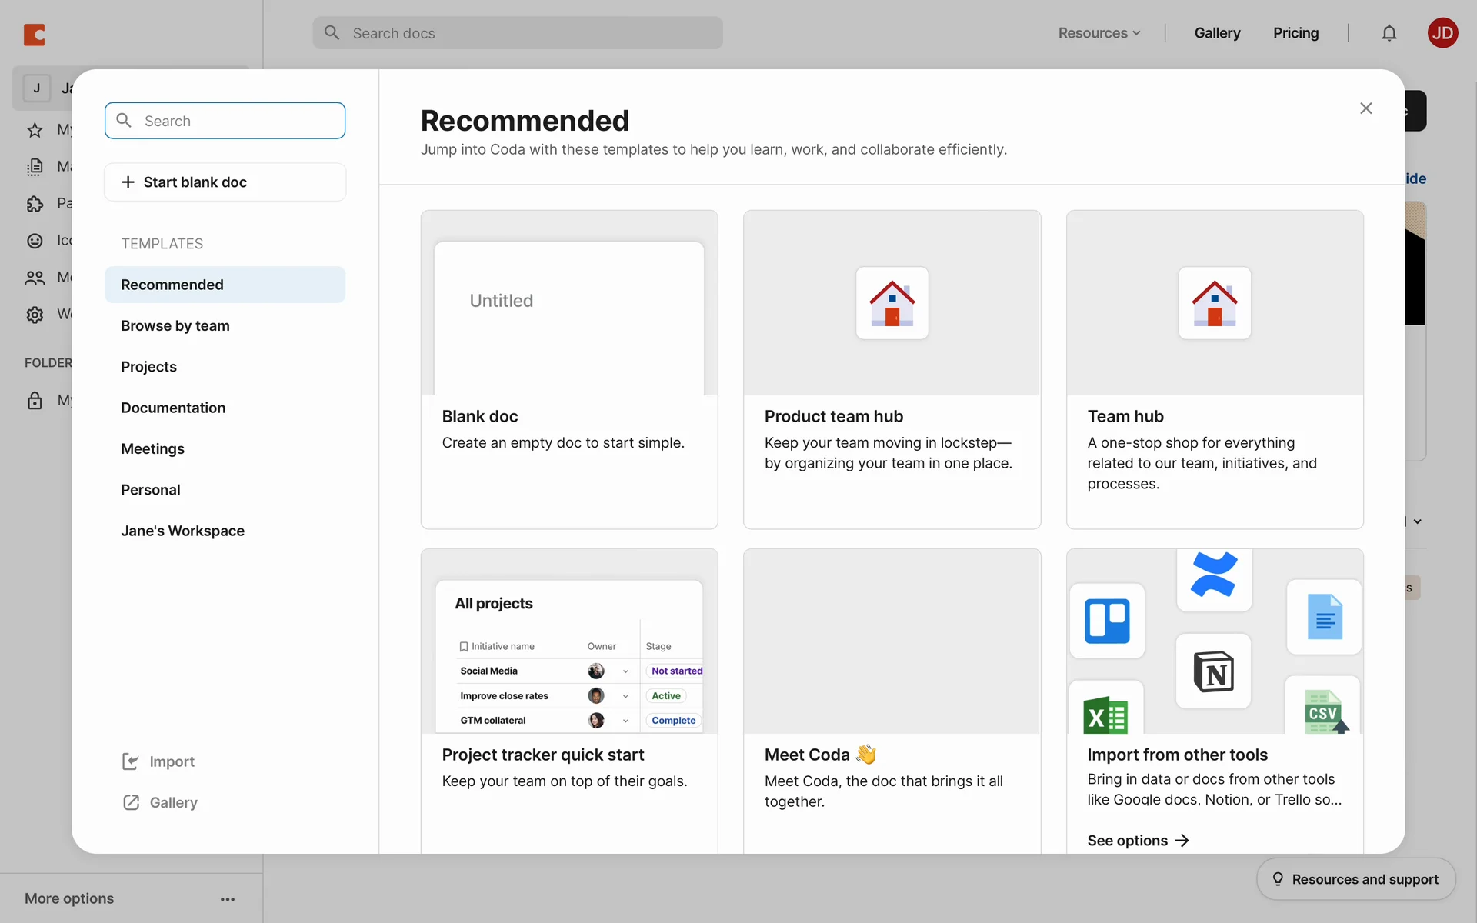Open Resources and support button
This screenshot has height=923, width=1477.
point(1355,879)
